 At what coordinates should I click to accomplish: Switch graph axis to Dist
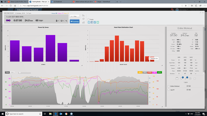12,72
